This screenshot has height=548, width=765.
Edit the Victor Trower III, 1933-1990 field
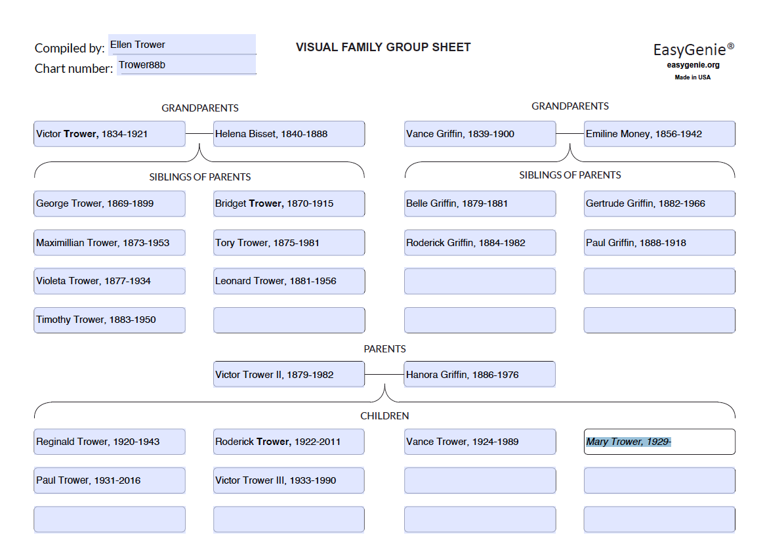(289, 480)
